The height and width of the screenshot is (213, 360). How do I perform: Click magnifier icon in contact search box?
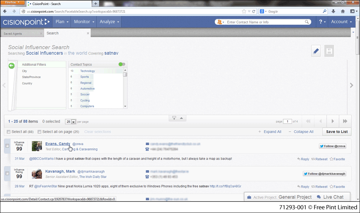[x=307, y=22]
